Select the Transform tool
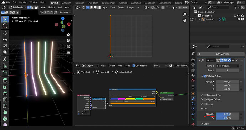 (5, 52)
